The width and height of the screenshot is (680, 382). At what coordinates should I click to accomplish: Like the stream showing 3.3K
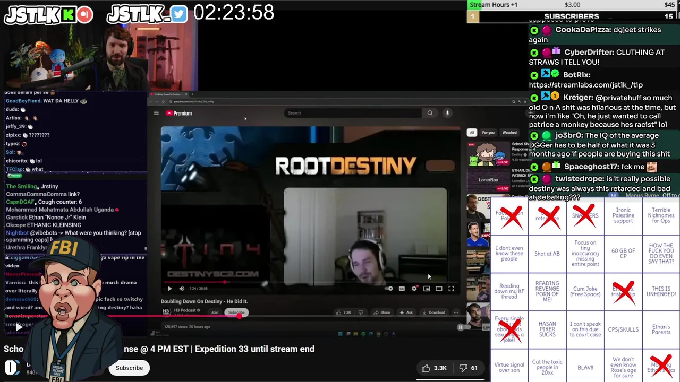pos(434,368)
